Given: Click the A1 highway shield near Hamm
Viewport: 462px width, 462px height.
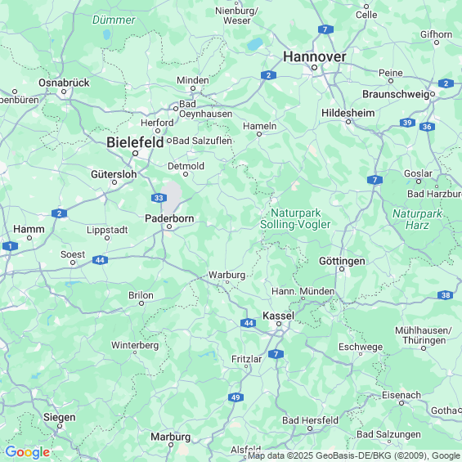Looking at the screenshot, I should pyautogui.click(x=10, y=246).
